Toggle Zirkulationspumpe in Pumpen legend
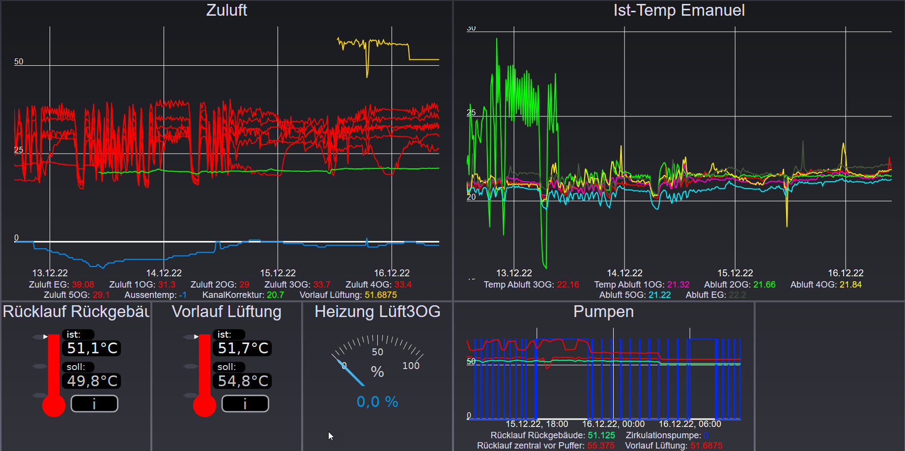This screenshot has width=905, height=451. (667, 435)
